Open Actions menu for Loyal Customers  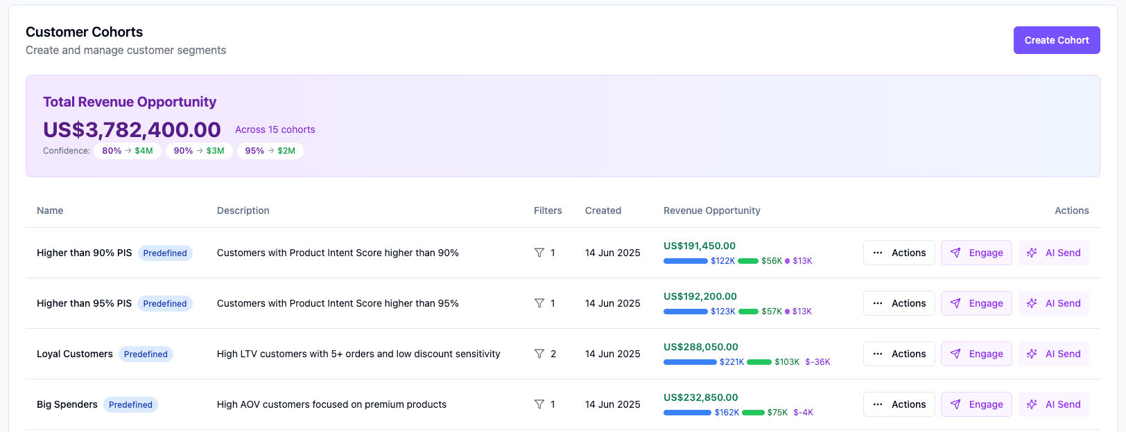tap(899, 354)
